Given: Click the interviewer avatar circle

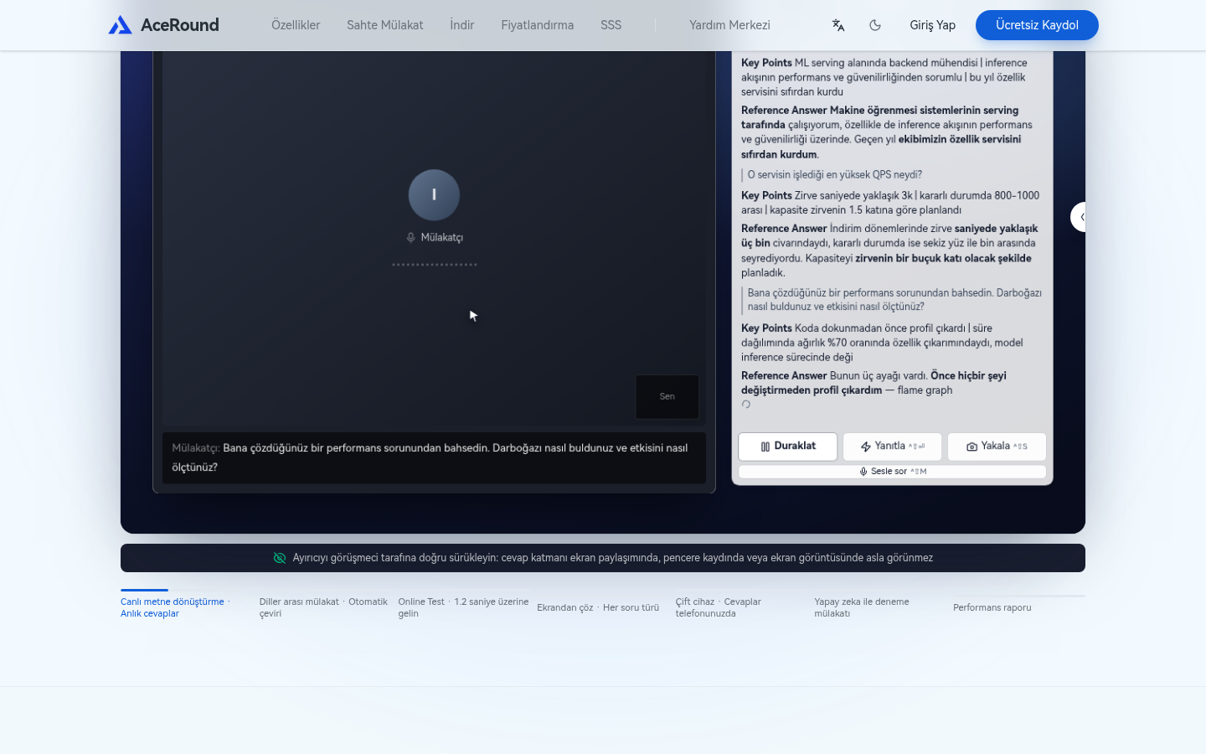Looking at the screenshot, I should 434,195.
